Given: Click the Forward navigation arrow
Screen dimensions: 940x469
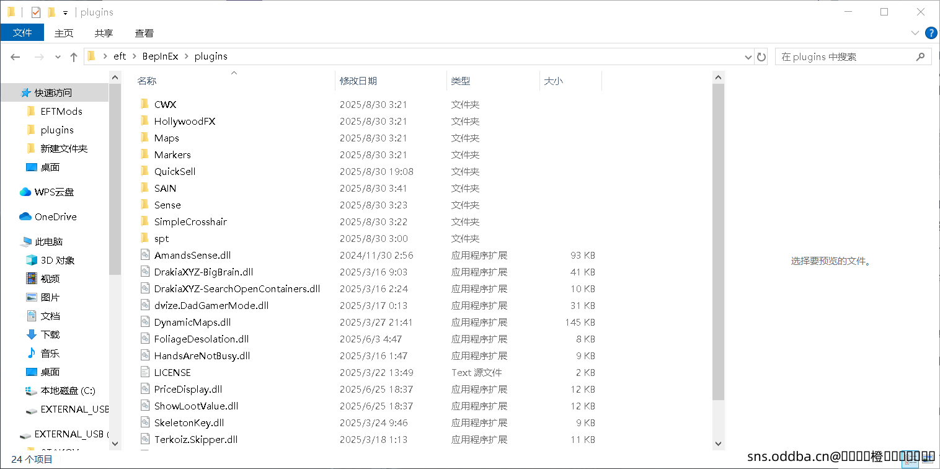Looking at the screenshot, I should 38,56.
